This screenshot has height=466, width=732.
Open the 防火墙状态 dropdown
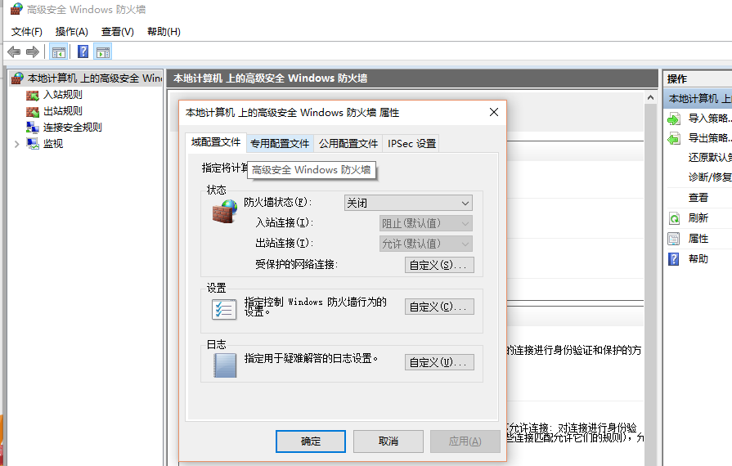(407, 203)
